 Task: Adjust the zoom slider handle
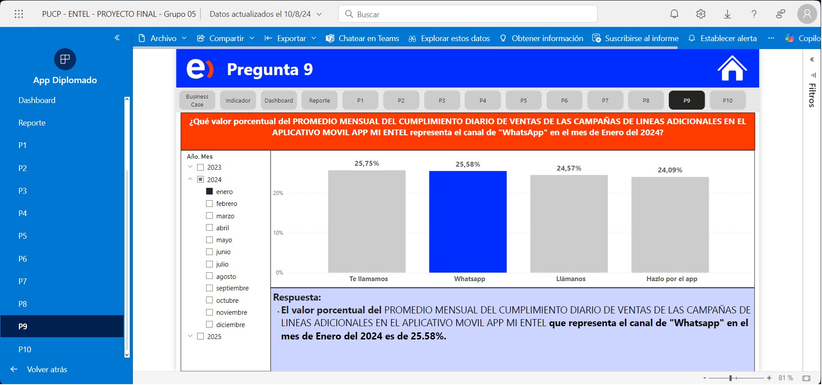[731, 378]
